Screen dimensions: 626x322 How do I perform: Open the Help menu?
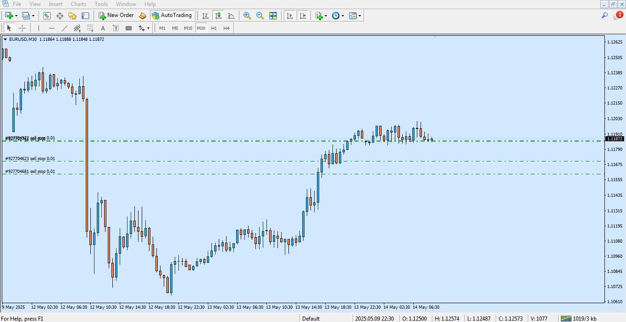pyautogui.click(x=150, y=4)
